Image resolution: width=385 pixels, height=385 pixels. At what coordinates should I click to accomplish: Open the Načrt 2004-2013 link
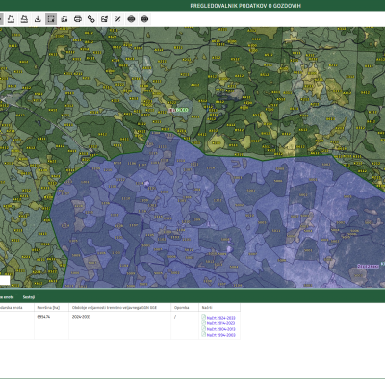[220, 329]
